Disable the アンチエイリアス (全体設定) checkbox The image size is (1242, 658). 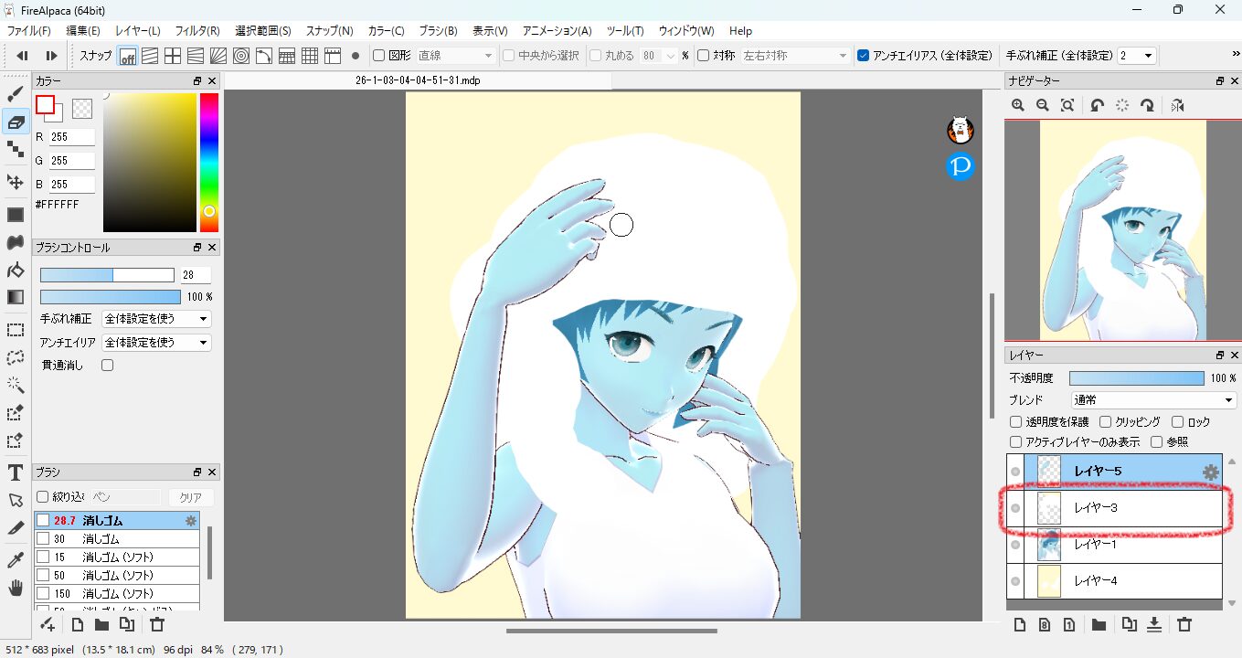coord(864,56)
